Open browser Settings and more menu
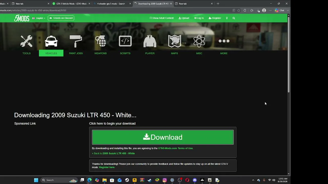Image resolution: width=328 pixels, height=184 pixels. coord(270,10)
